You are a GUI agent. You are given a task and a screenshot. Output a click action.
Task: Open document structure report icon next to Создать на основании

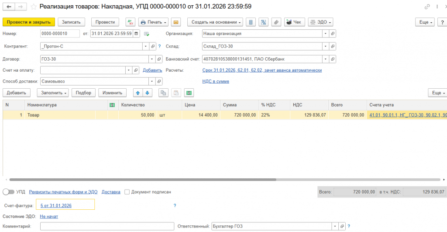pyautogui.click(x=251, y=22)
